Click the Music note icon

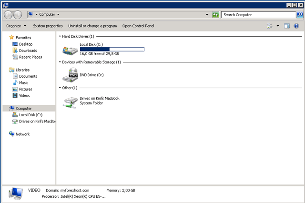click(15, 82)
